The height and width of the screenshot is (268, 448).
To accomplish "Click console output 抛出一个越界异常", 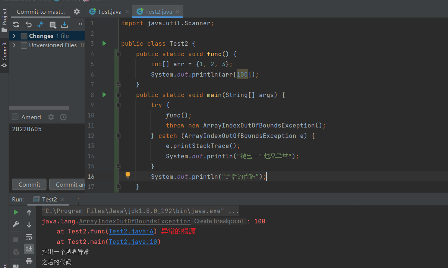I will (x=66, y=252).
